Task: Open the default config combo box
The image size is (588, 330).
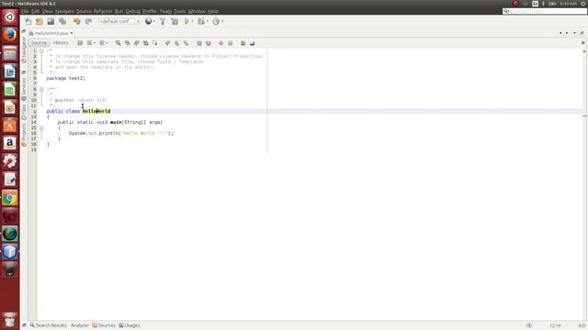Action: click(x=119, y=21)
